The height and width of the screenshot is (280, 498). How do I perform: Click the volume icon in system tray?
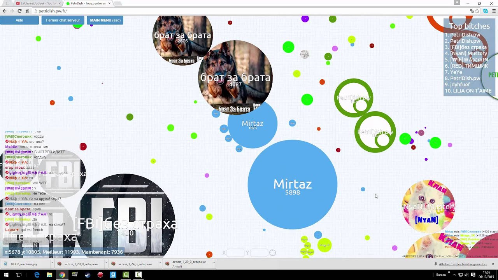467,275
